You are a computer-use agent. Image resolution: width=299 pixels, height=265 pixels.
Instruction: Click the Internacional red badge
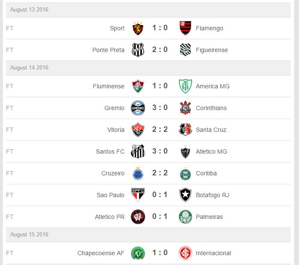point(185,253)
